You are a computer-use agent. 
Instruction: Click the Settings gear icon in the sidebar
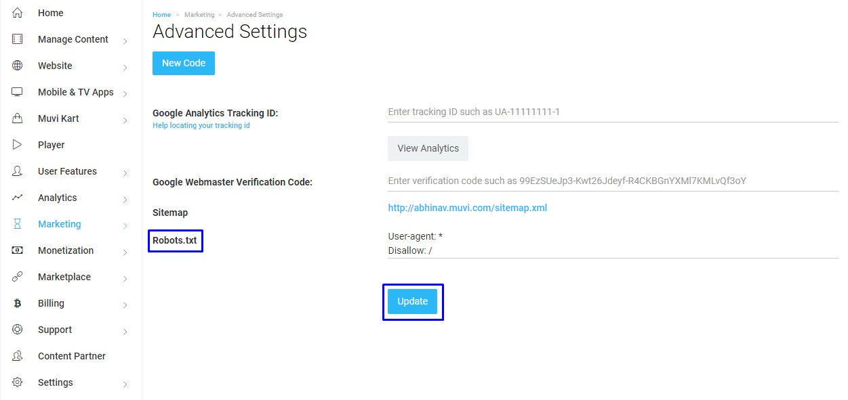[x=18, y=382]
